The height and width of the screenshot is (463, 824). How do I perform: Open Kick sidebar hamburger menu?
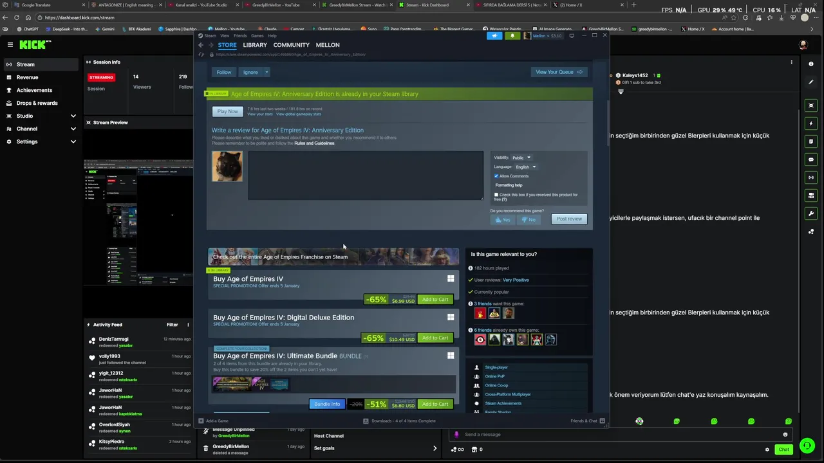pyautogui.click(x=10, y=44)
